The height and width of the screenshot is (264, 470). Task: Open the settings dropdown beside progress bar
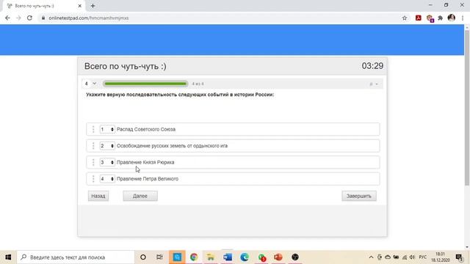click(374, 84)
